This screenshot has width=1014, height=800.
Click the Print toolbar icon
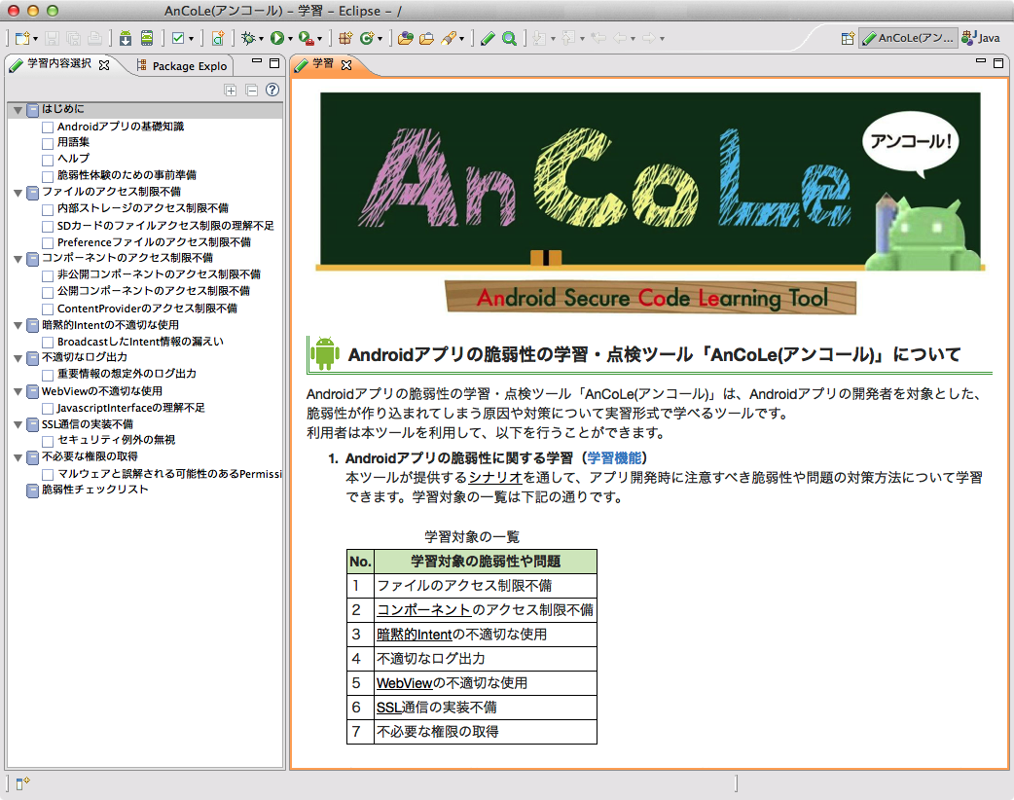(95, 39)
